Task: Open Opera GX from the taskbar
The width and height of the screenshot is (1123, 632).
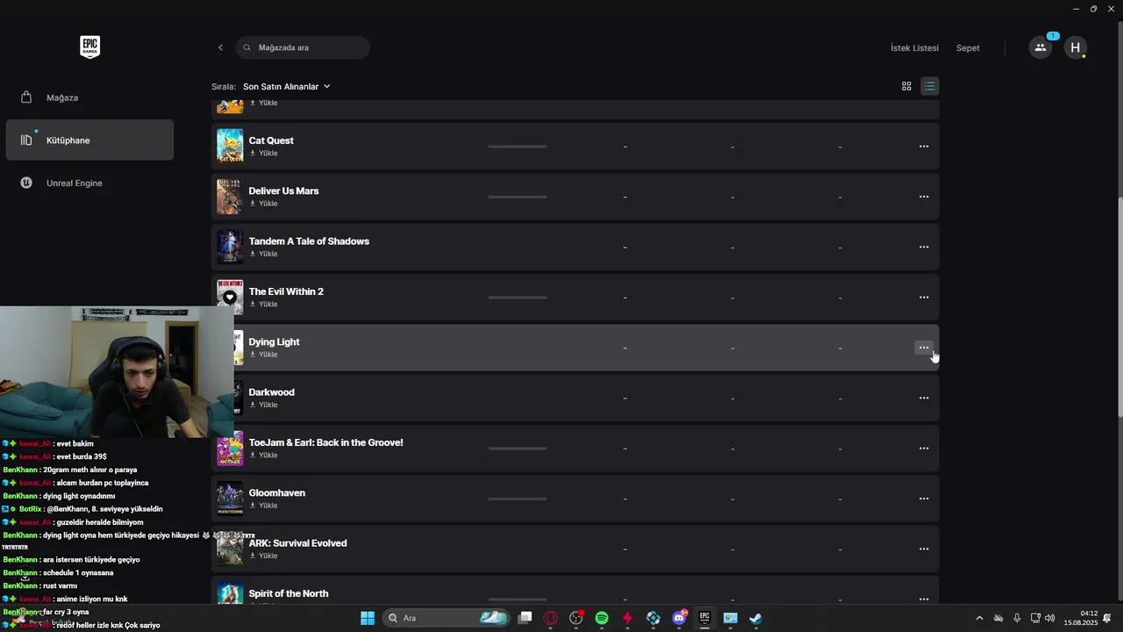Action: click(x=551, y=618)
